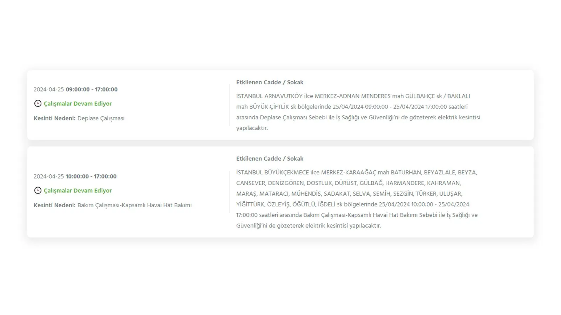Click 'İSTANBUL ARNAVUTKÖY' at the start of the first description
561x315 pixels.
point(269,96)
